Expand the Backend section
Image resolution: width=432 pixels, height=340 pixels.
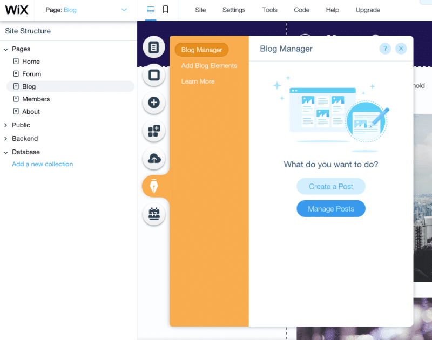point(6,139)
